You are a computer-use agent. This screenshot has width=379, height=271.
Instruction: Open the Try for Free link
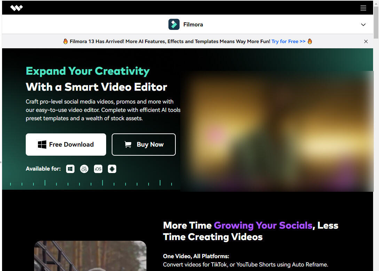pos(289,41)
